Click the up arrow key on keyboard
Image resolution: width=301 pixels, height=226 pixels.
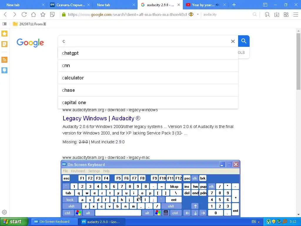[195, 206]
